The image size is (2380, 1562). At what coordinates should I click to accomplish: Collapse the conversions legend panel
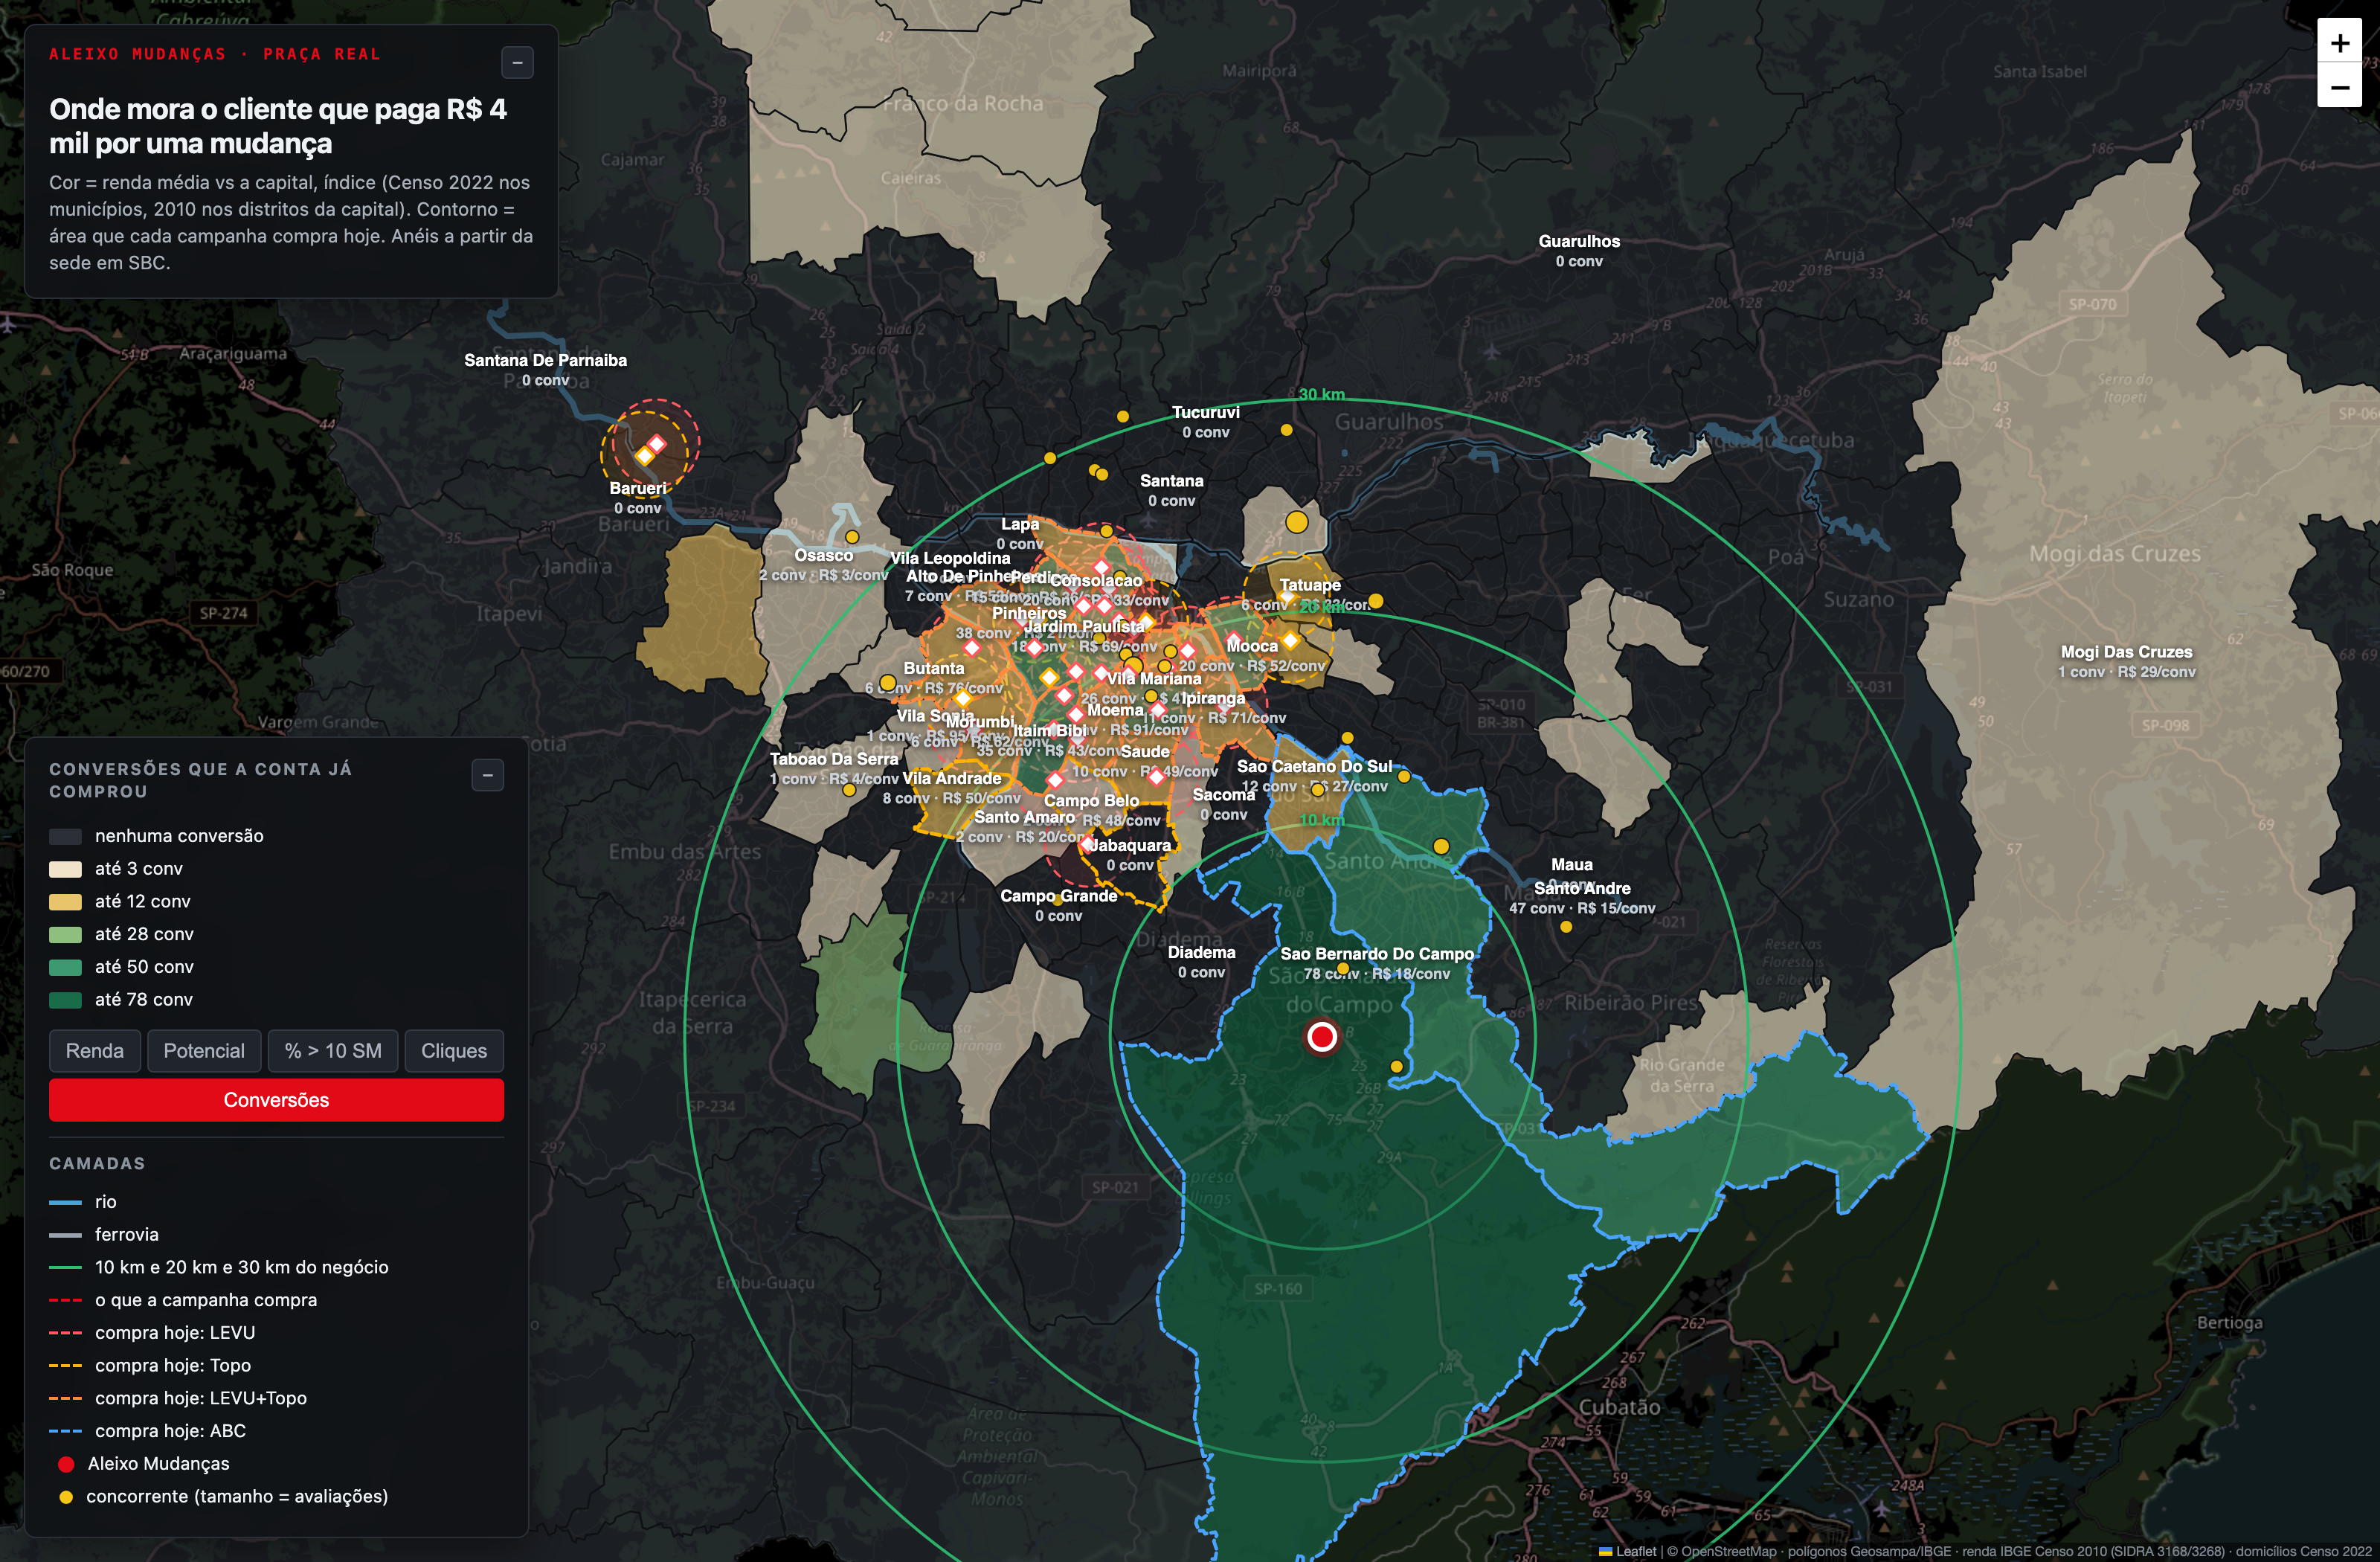488,774
